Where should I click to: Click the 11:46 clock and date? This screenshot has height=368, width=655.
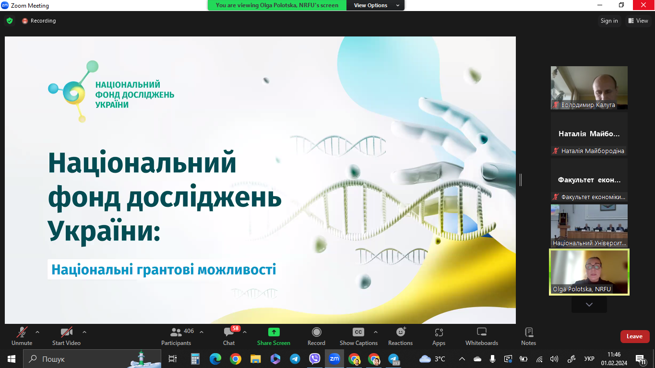coord(614,359)
